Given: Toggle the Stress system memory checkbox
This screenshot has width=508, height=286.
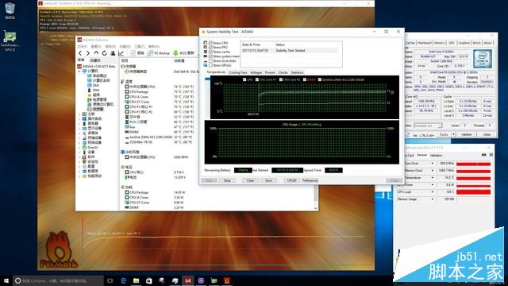Looking at the screenshot, I should click(210, 56).
